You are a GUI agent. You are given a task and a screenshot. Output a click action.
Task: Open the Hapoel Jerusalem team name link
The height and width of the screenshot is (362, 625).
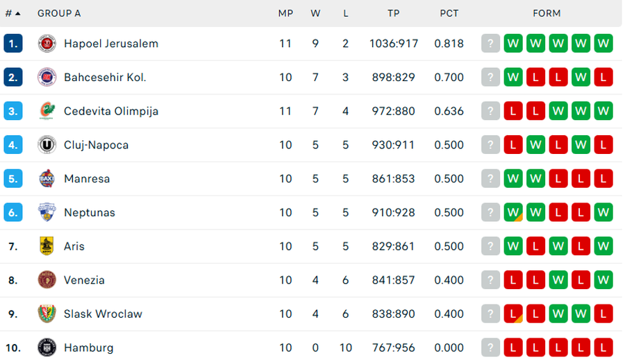coord(111,44)
